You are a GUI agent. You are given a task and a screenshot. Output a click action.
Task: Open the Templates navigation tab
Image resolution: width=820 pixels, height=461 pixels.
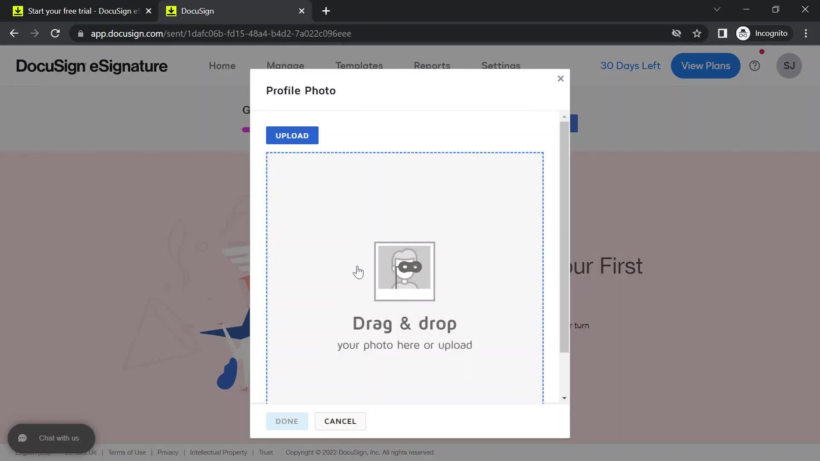coord(359,66)
